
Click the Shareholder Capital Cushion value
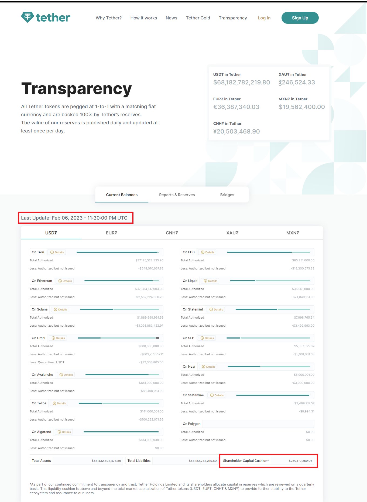click(300, 461)
